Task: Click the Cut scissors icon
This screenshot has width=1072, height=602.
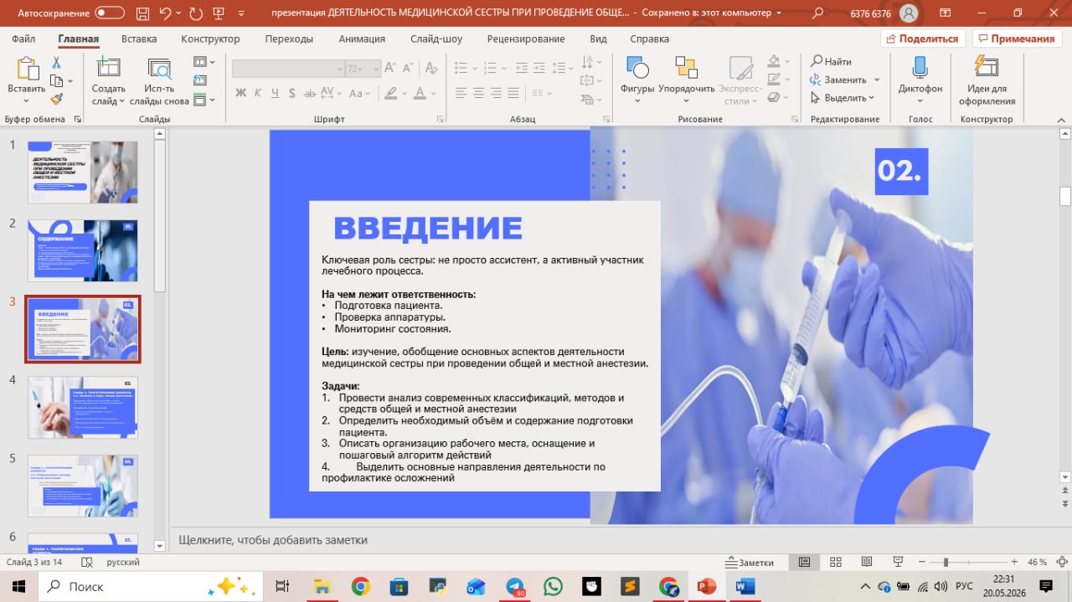Action: click(56, 63)
